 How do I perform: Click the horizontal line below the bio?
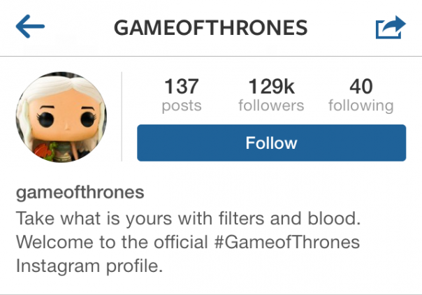[211, 293]
